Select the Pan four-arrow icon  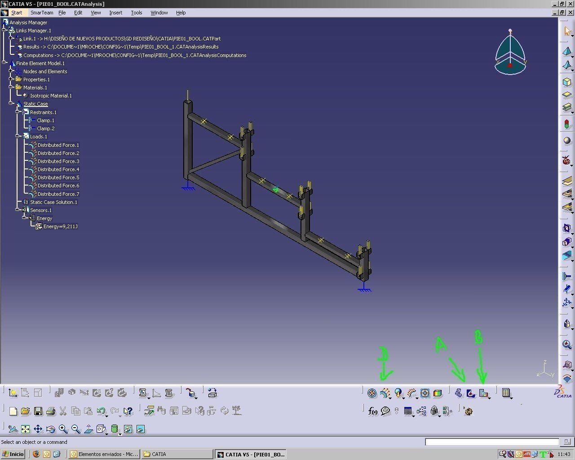(x=38, y=429)
